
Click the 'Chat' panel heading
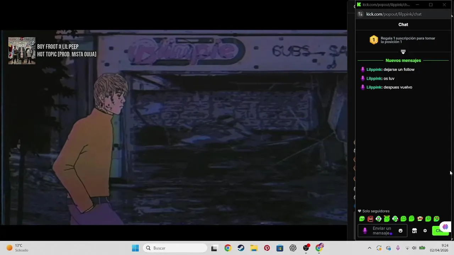[x=403, y=24]
